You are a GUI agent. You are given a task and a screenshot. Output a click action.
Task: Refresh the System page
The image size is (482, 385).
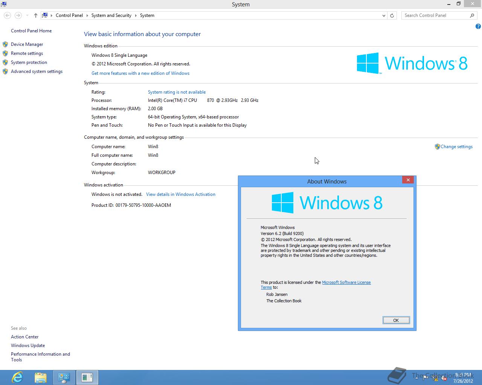click(x=392, y=15)
